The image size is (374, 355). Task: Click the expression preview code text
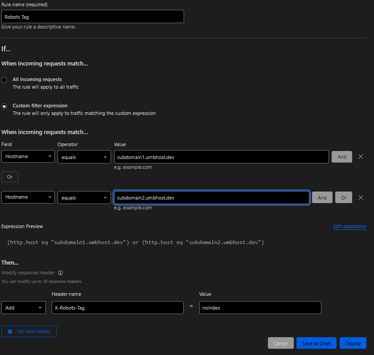click(x=136, y=242)
